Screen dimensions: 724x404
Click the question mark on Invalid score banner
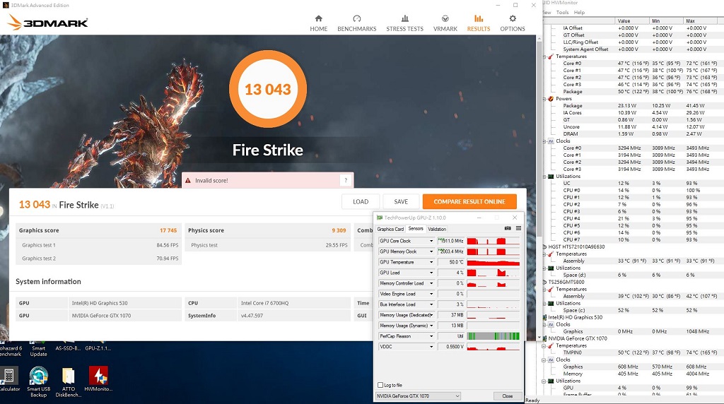click(345, 180)
